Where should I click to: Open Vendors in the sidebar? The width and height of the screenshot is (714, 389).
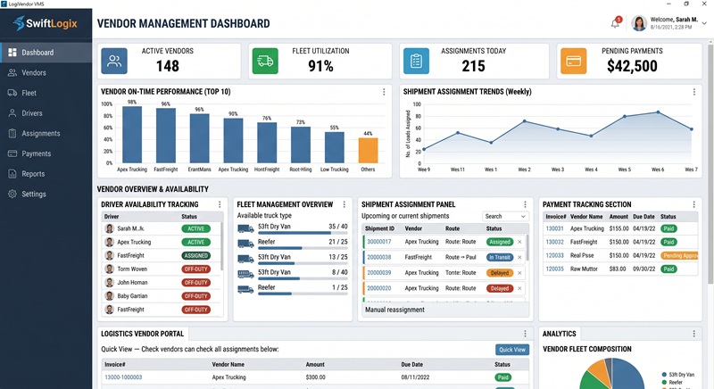click(x=46, y=73)
